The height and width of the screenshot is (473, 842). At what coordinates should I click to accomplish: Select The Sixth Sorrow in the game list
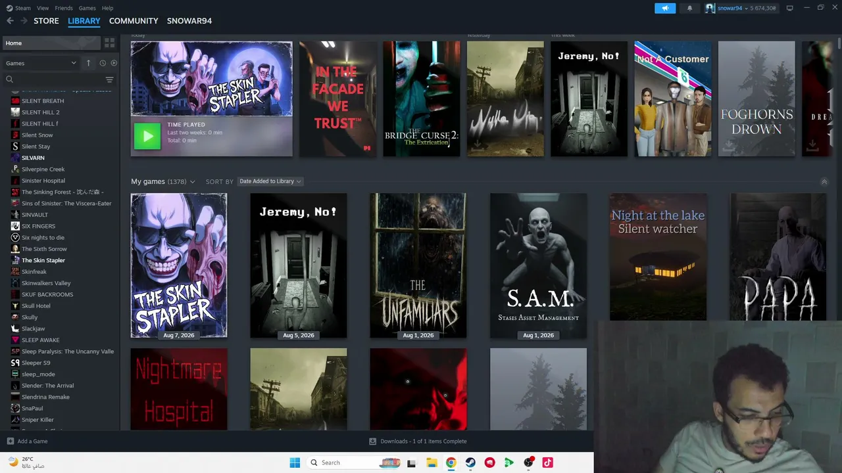coord(44,249)
